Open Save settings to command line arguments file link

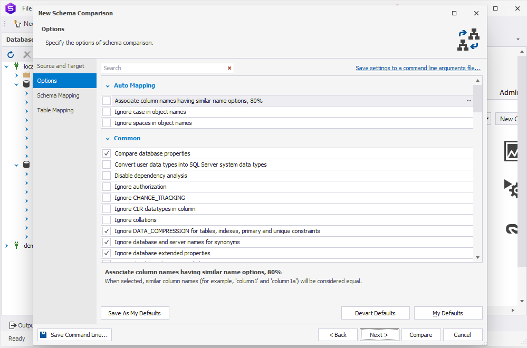[x=418, y=68]
